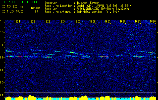Click time marker 1627

click(x=108, y=21)
